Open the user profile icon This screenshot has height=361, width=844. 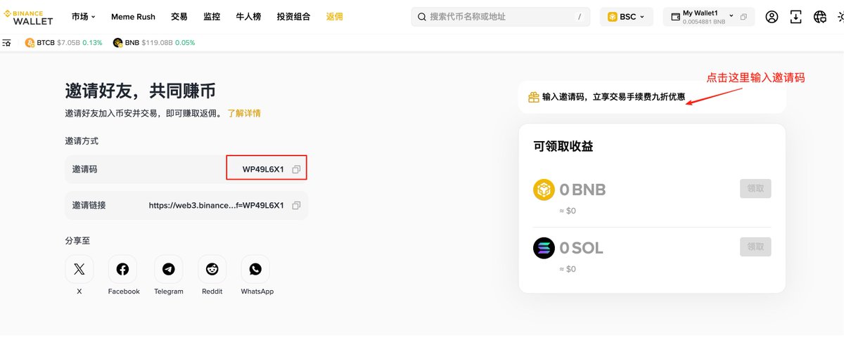pos(772,17)
